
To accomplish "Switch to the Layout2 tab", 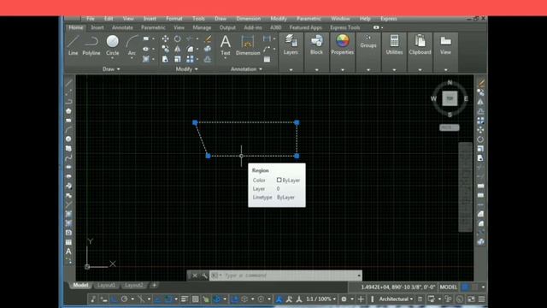I will [133, 285].
